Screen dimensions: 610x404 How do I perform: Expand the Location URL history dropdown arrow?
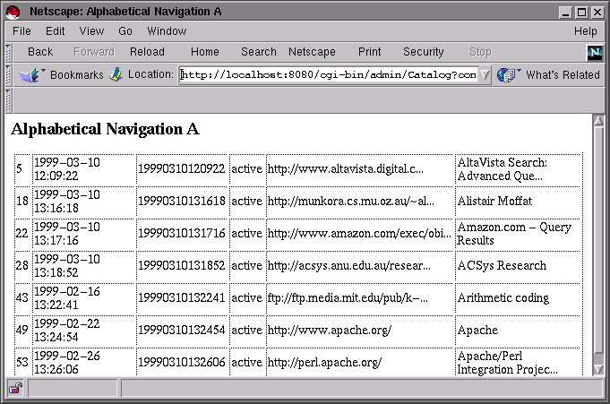coord(485,75)
